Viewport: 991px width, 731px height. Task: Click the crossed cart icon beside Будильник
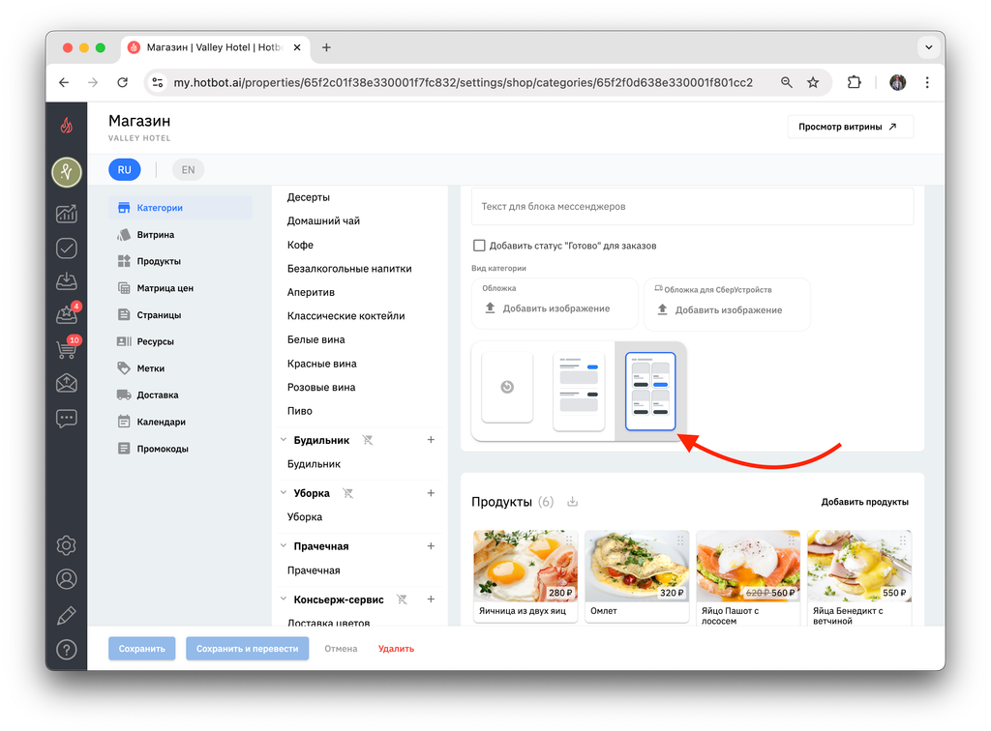tap(367, 440)
